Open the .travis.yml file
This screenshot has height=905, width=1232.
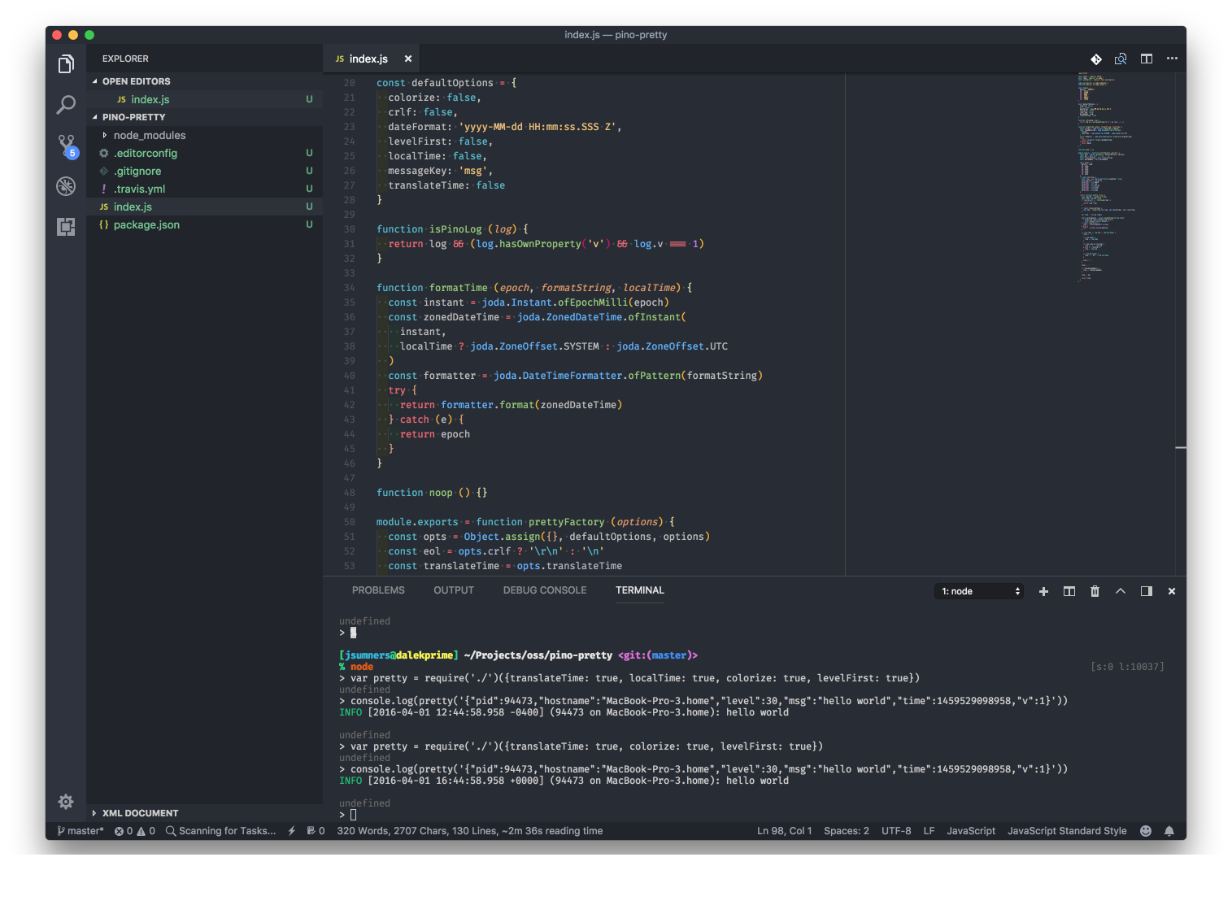pos(205,189)
